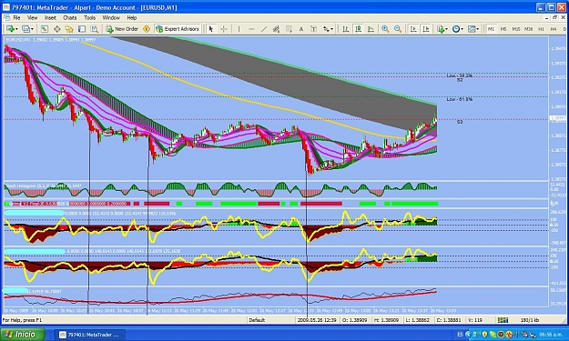
Task: Switch chart to Line Chart mode
Action: pyautogui.click(x=371, y=29)
